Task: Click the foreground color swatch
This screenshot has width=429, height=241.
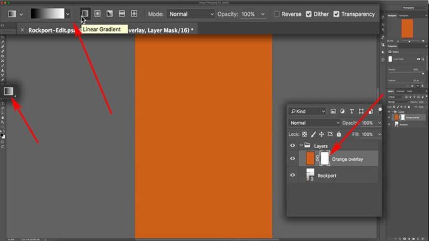Action: [2, 135]
